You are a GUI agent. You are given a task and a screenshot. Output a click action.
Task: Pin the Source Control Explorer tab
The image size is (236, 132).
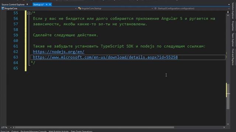click(27, 4)
